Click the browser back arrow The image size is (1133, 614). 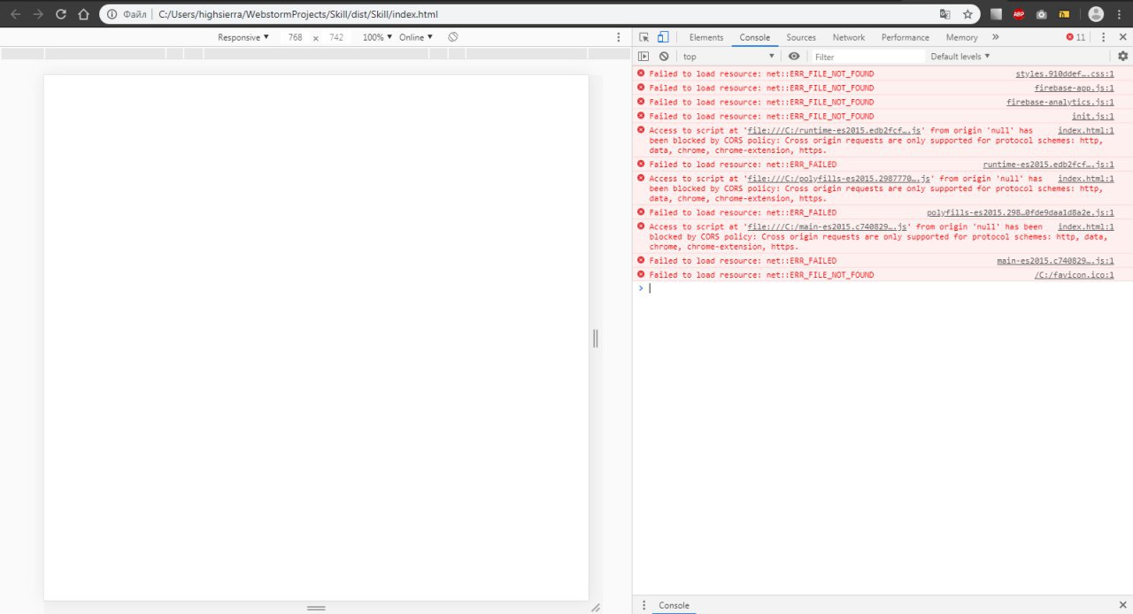15,14
